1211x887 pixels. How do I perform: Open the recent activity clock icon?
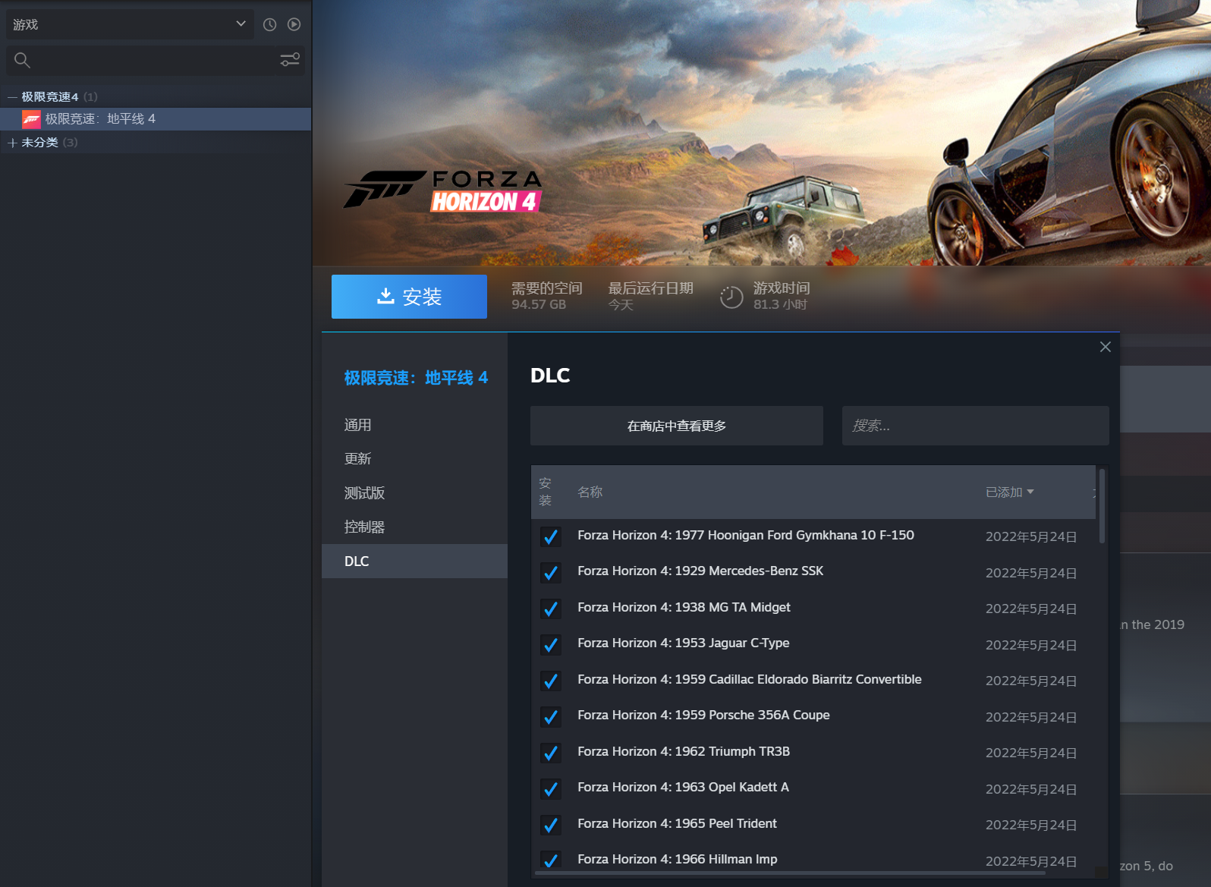269,24
